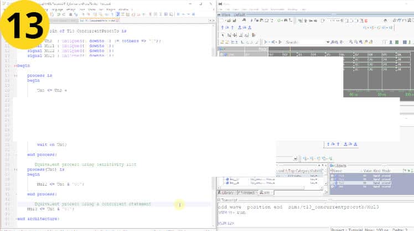Open the Plugins menu in Notepad++

pyautogui.click(x=111, y=9)
